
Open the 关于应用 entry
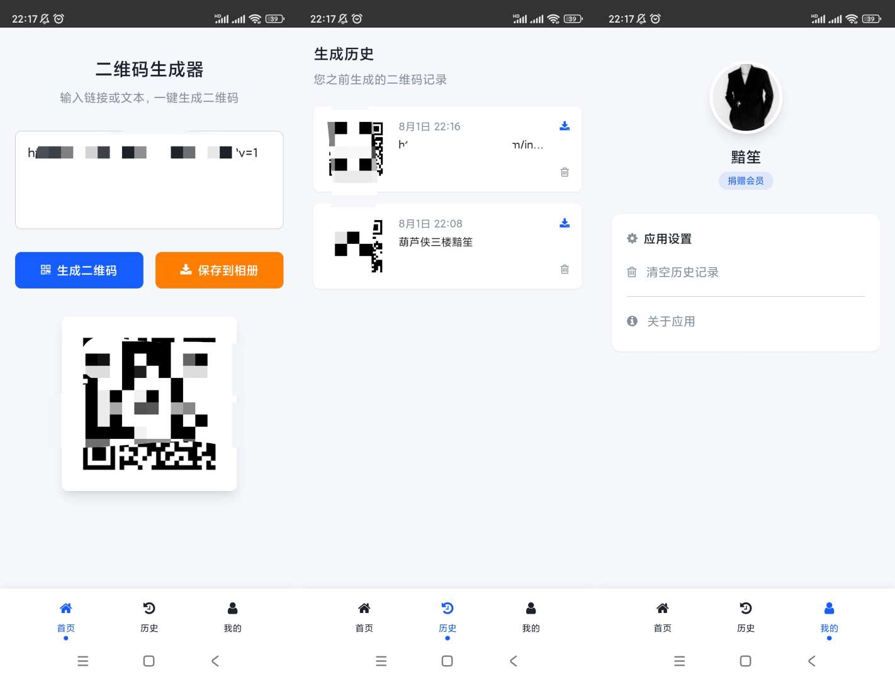746,321
